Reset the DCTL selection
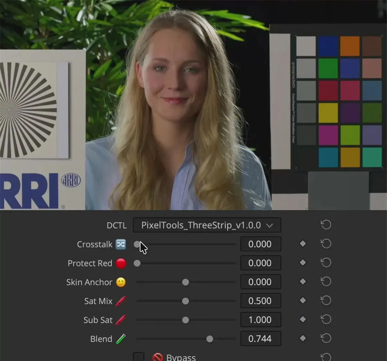 coord(326,225)
